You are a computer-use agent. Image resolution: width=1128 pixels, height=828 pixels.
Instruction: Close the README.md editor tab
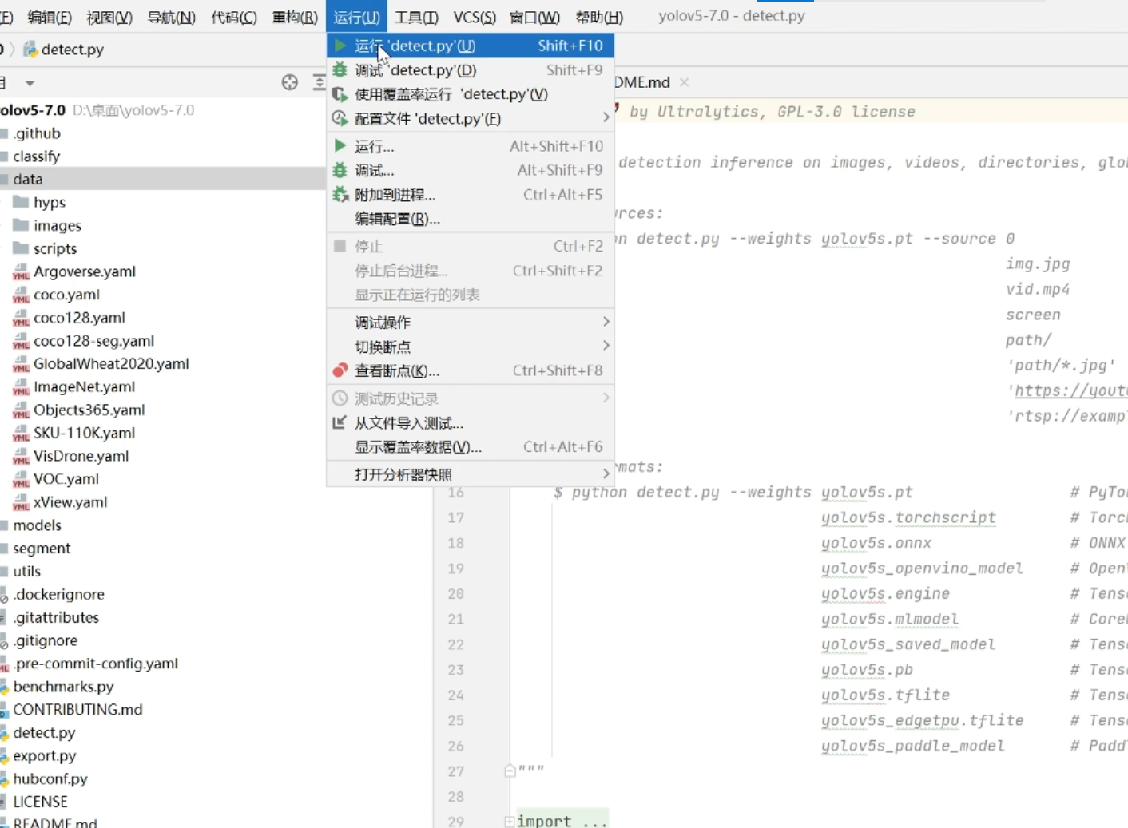(x=684, y=82)
